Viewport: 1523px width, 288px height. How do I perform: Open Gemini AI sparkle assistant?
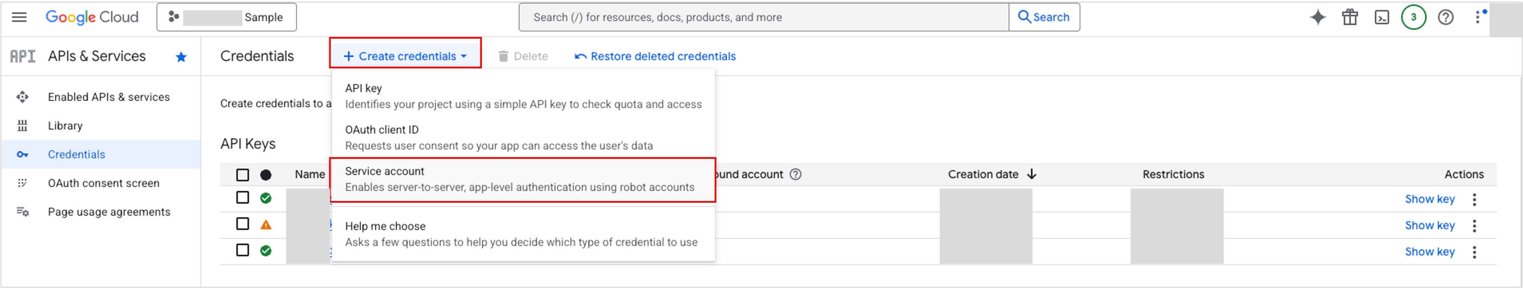click(1318, 17)
